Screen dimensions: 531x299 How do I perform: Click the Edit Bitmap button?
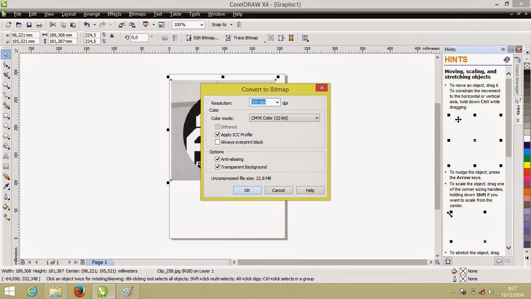(x=203, y=38)
